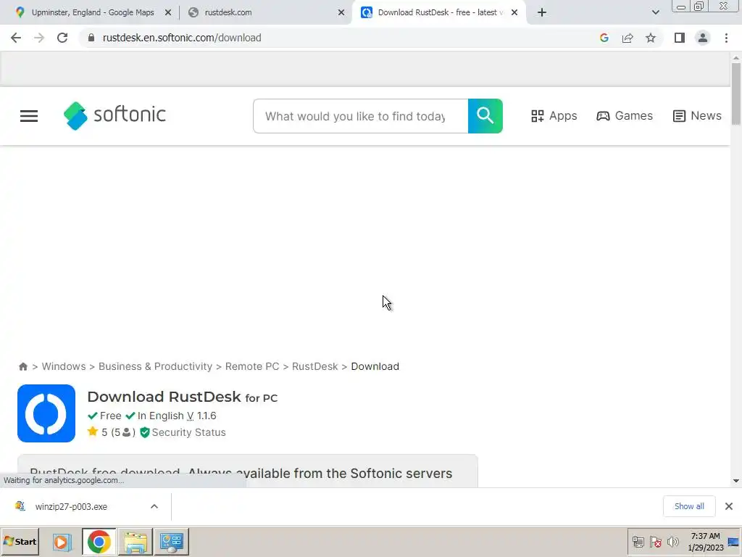The image size is (742, 557).
Task: Click the Softonic logo
Action: [114, 115]
